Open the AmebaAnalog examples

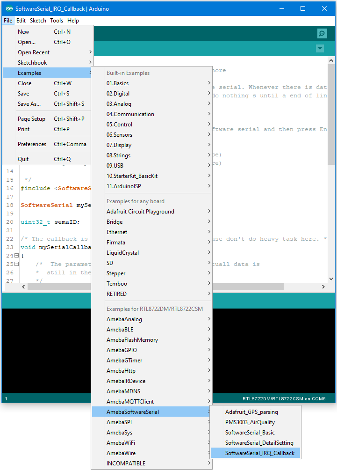pyautogui.click(x=152, y=319)
